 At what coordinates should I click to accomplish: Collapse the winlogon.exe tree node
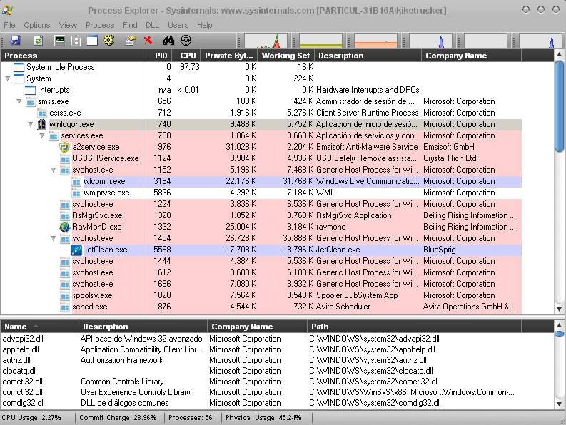point(31,124)
